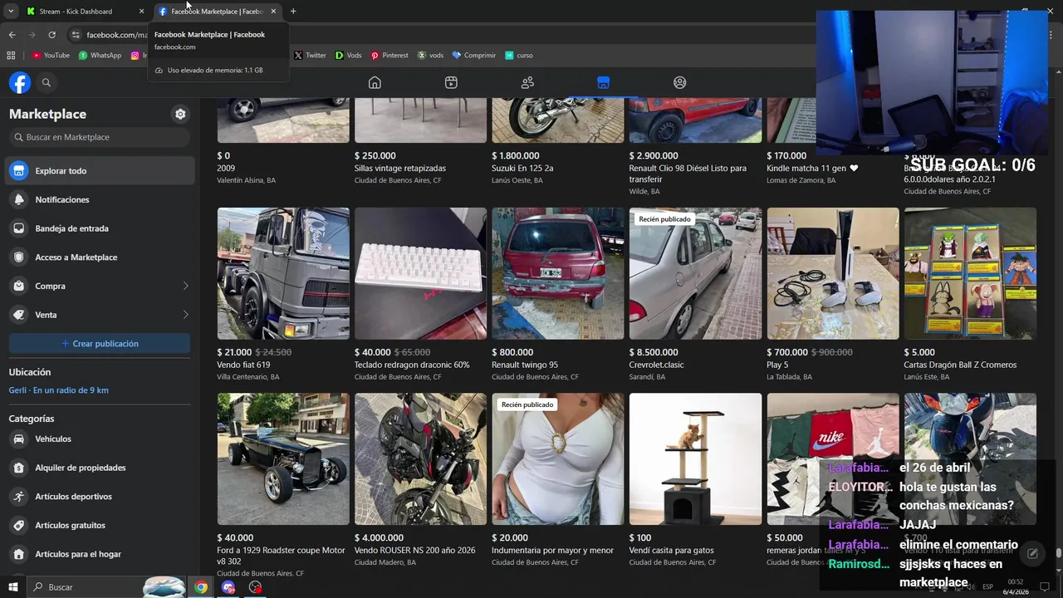1063x598 pixels.
Task: Select Explorar todo in sidebar
Action: click(100, 171)
